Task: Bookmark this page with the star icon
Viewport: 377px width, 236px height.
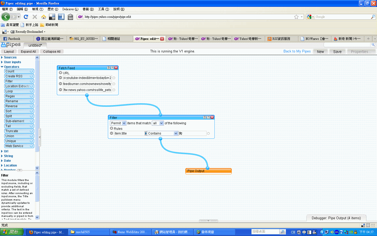Action: [296, 17]
